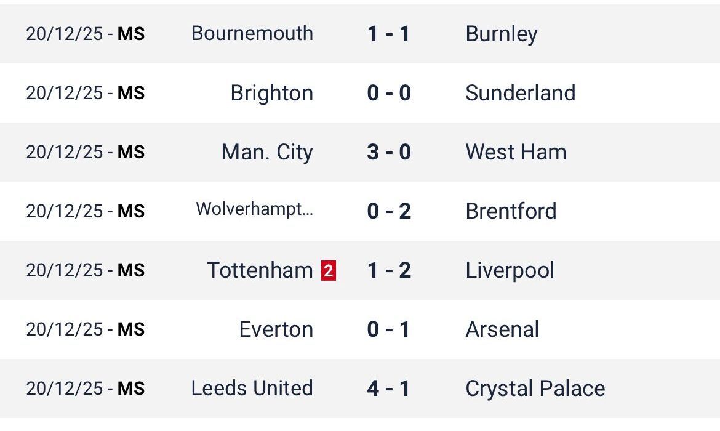Click the Sunderland team name
This screenshot has height=431, width=720.
pyautogui.click(x=521, y=93)
